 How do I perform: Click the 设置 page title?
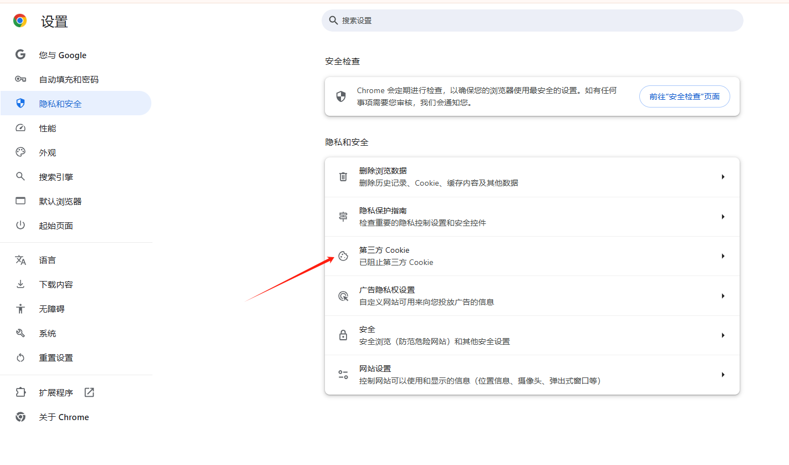click(x=54, y=22)
